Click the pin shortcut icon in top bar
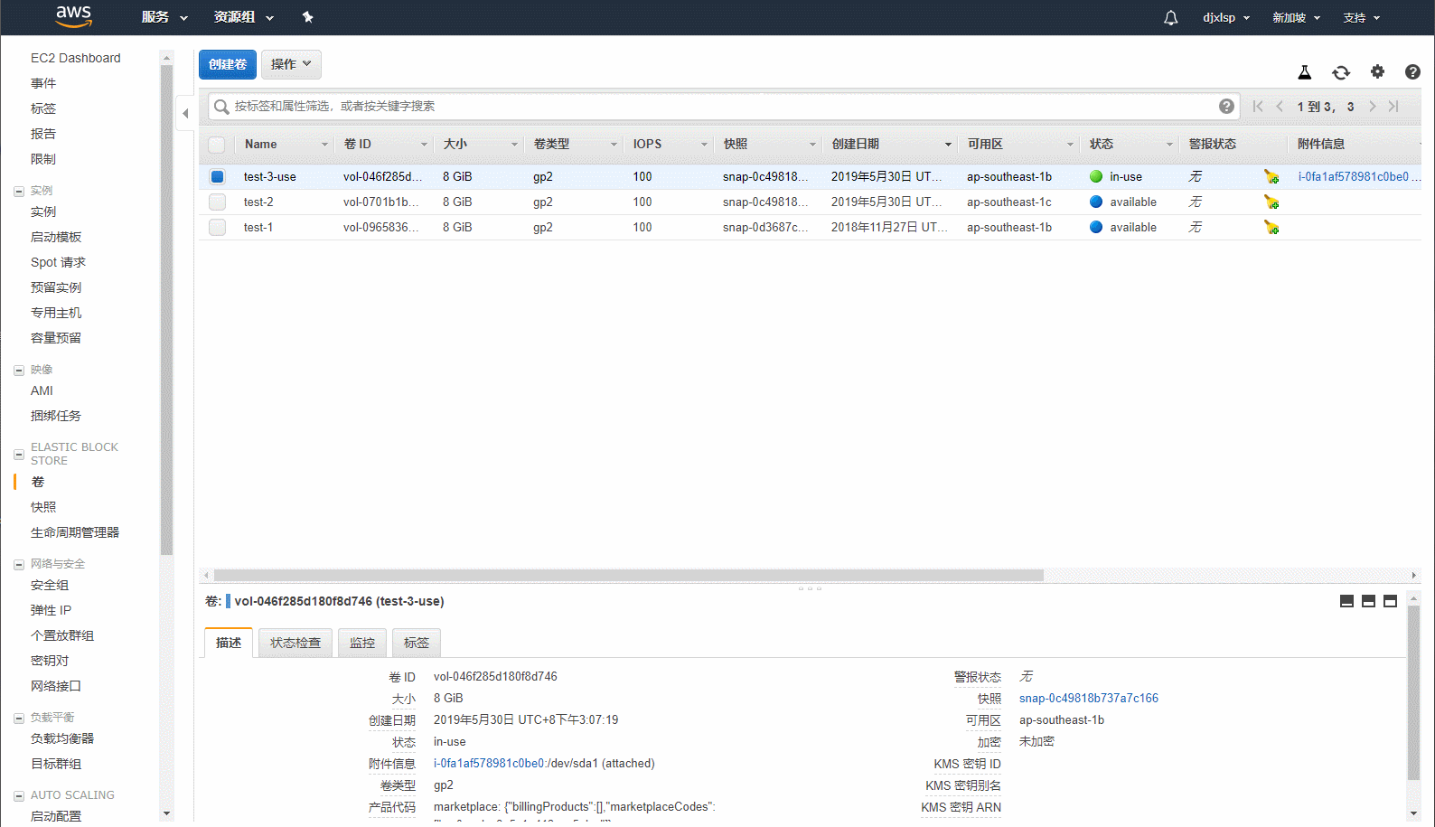Viewport: 1435px width, 827px height. click(307, 17)
